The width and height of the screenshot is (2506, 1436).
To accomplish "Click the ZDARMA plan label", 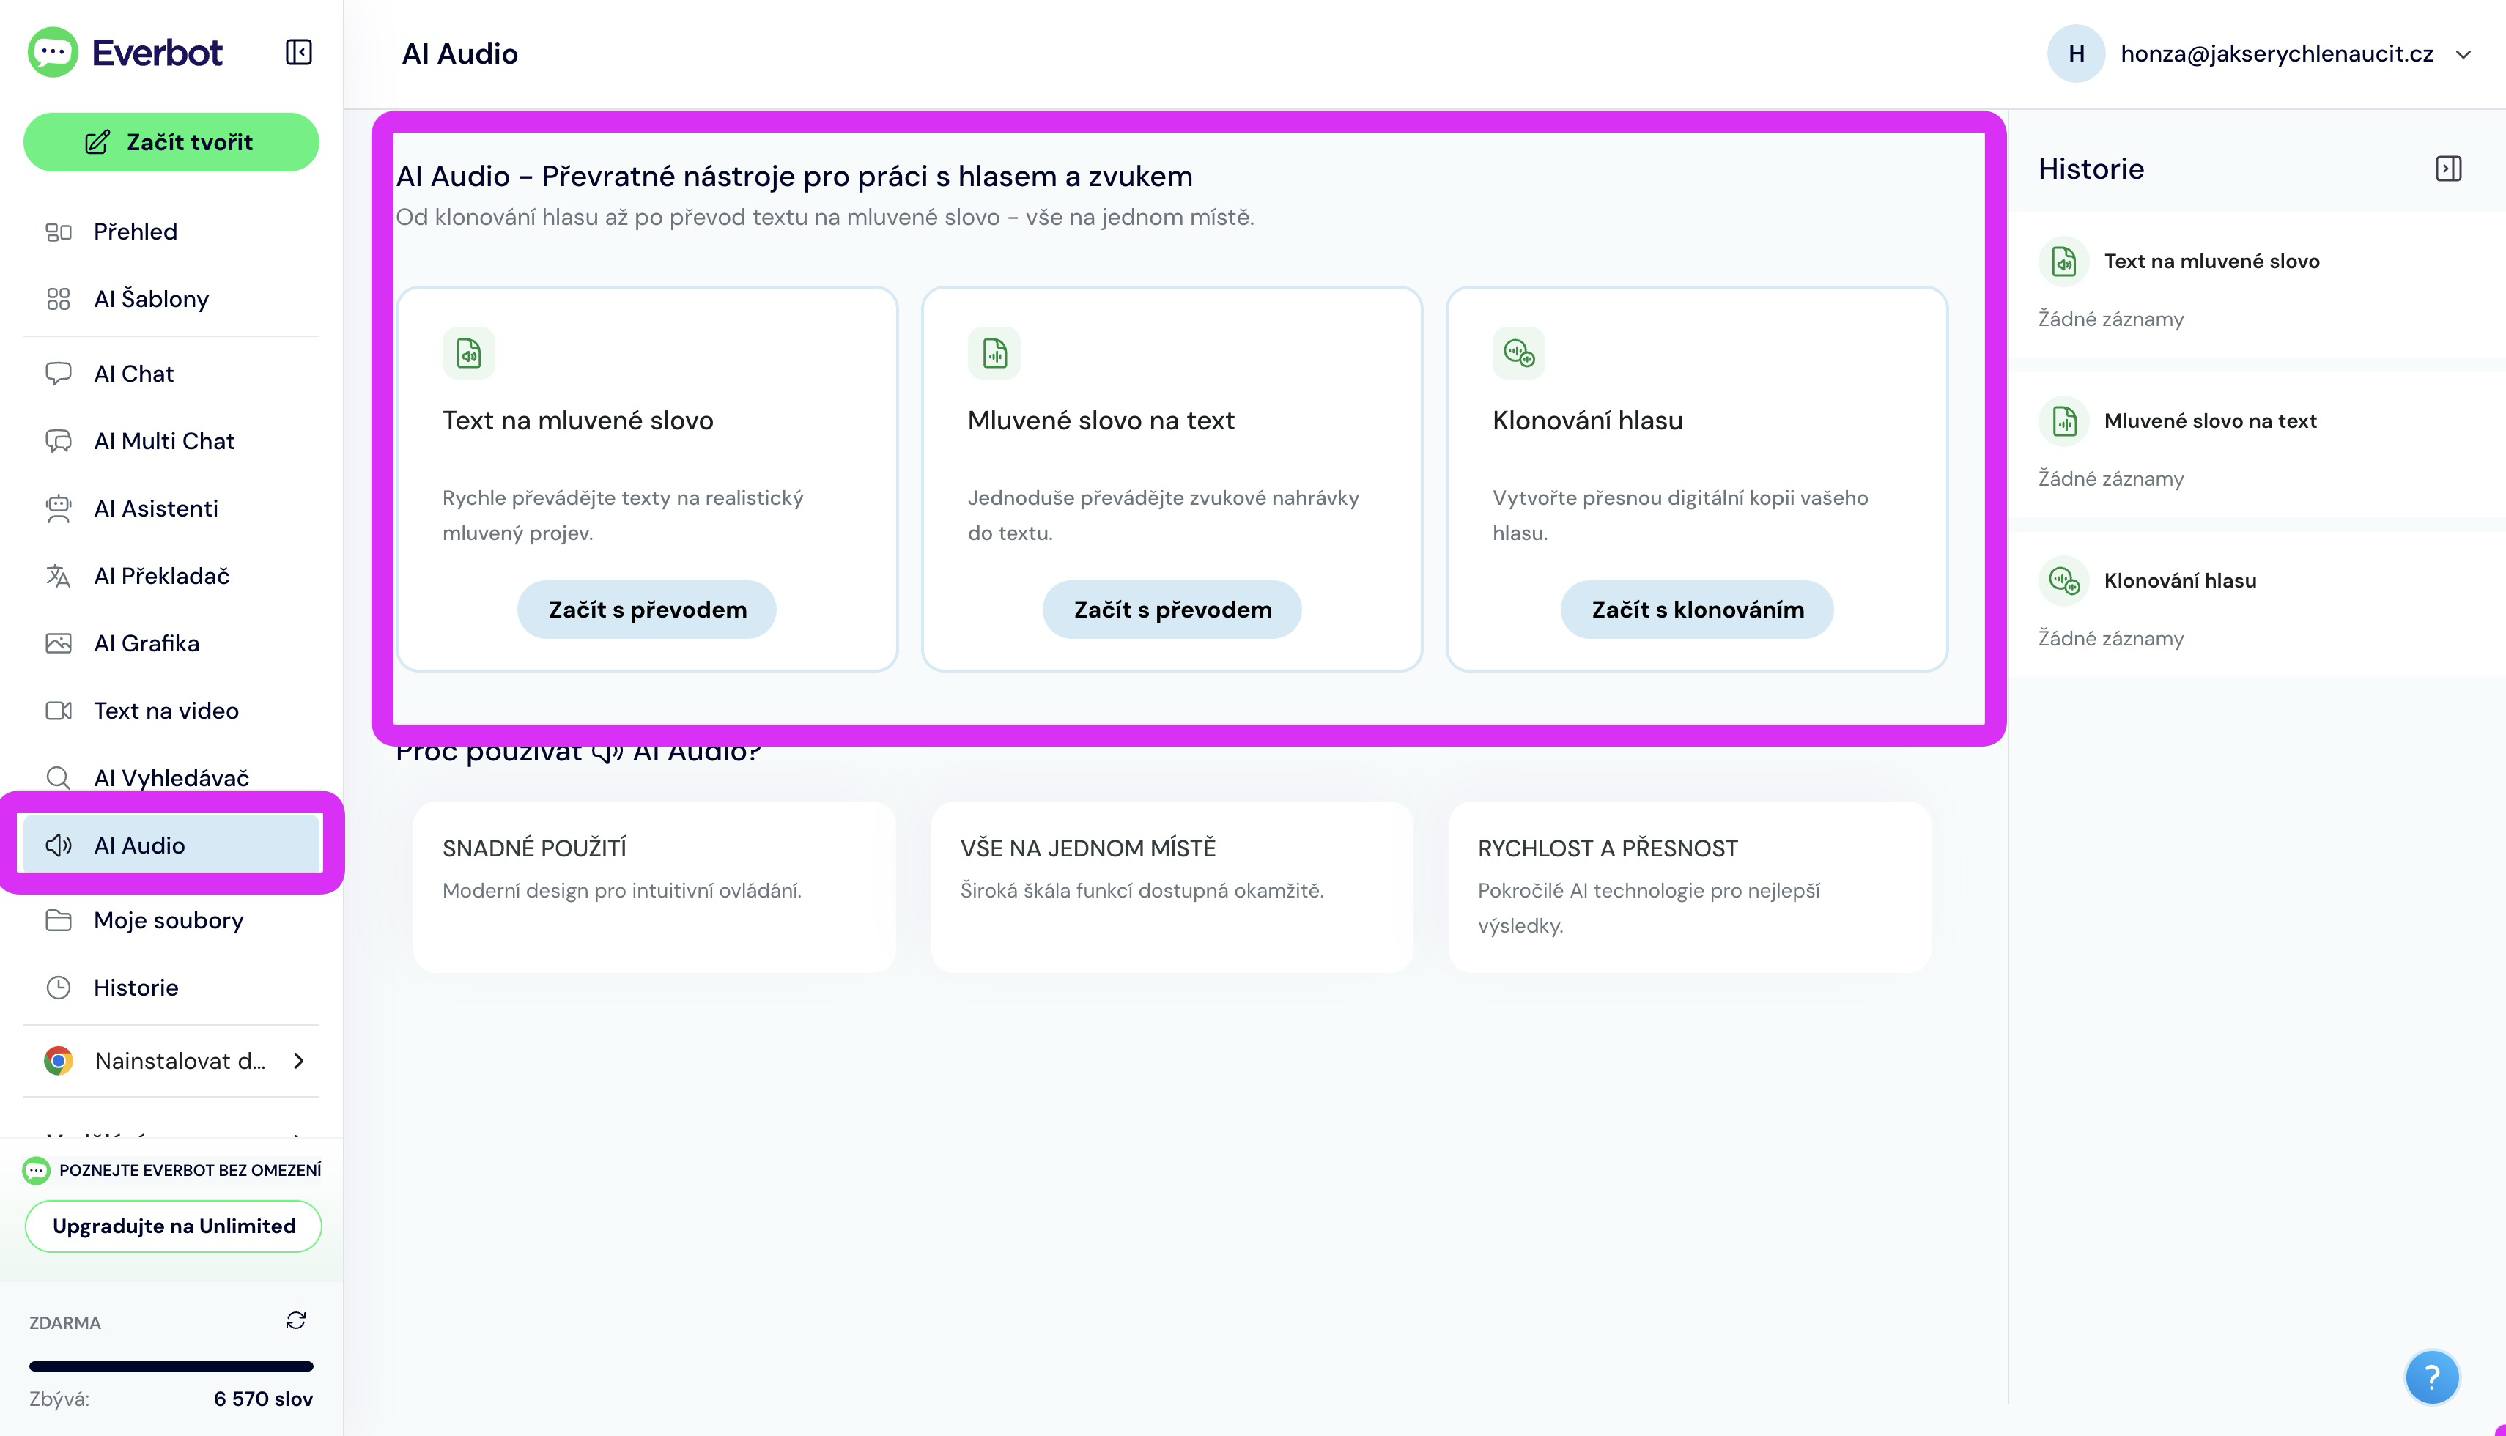I will coord(65,1322).
